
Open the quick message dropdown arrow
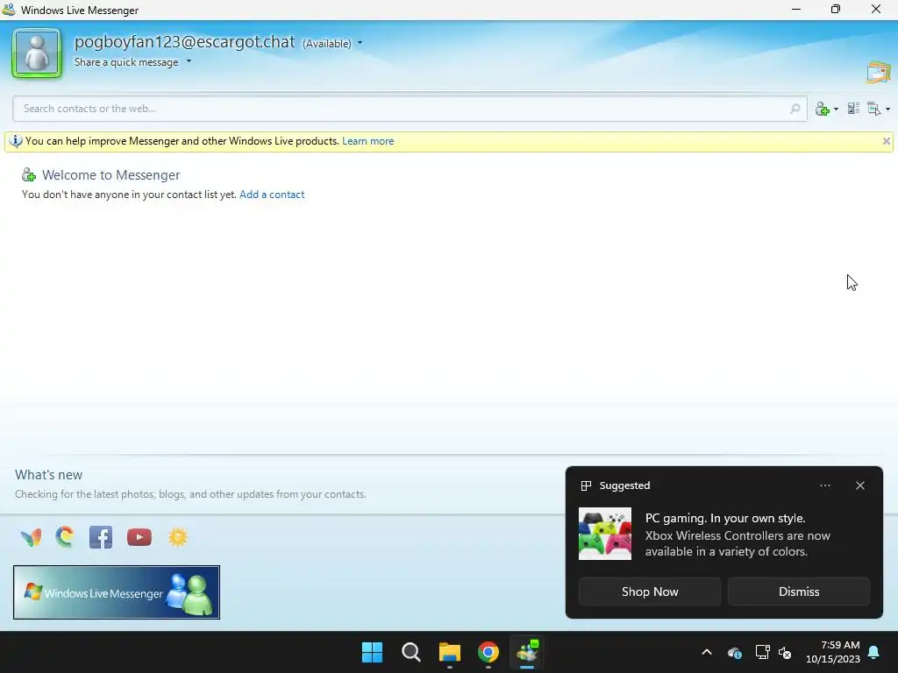[189, 61]
